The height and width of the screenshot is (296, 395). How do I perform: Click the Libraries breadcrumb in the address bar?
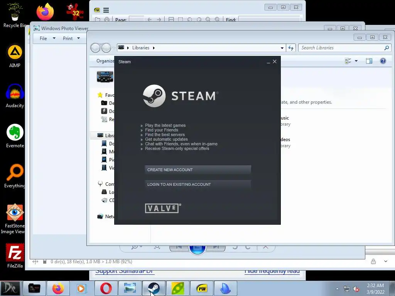click(x=140, y=48)
